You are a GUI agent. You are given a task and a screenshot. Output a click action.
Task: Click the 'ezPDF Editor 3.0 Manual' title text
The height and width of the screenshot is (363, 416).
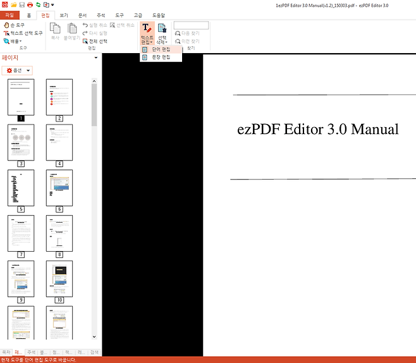coord(318,129)
